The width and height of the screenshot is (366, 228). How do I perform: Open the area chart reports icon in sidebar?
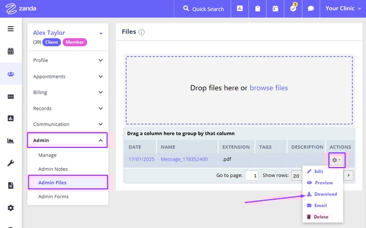pyautogui.click(x=10, y=140)
